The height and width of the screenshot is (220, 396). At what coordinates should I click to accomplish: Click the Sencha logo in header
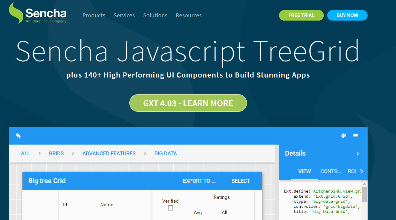pyautogui.click(x=38, y=13)
